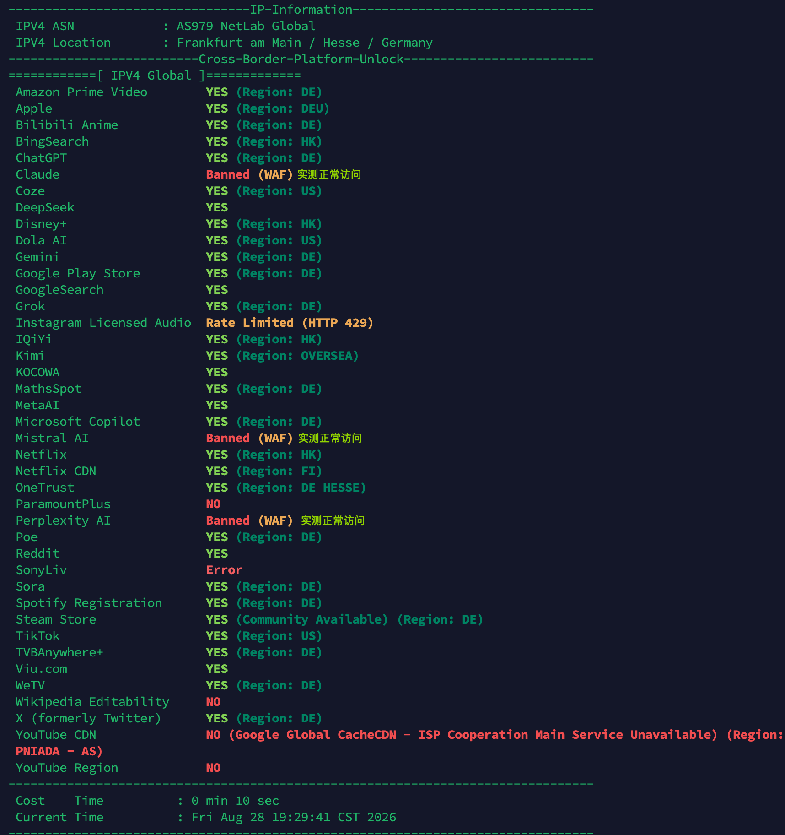Click the 'Poe' service name
Image resolution: width=785 pixels, height=835 pixels.
[27, 537]
